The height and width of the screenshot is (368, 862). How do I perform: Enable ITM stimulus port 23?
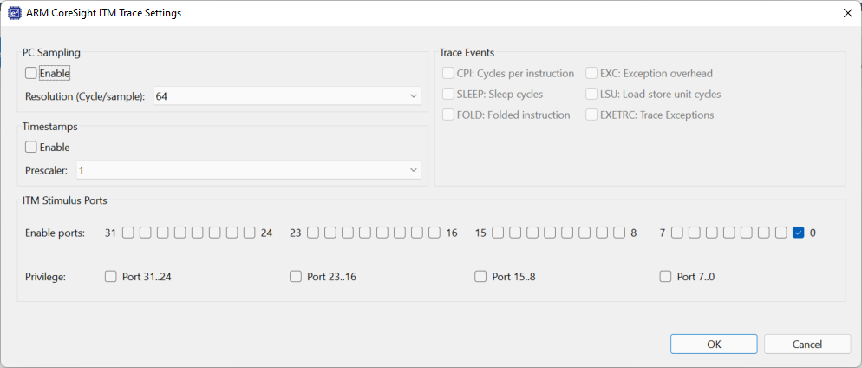[312, 233]
